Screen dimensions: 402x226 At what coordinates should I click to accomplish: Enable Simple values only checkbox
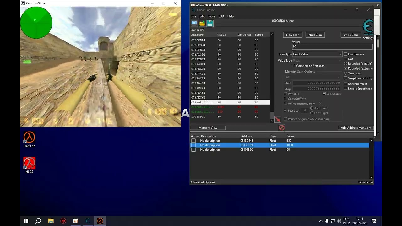click(x=345, y=78)
